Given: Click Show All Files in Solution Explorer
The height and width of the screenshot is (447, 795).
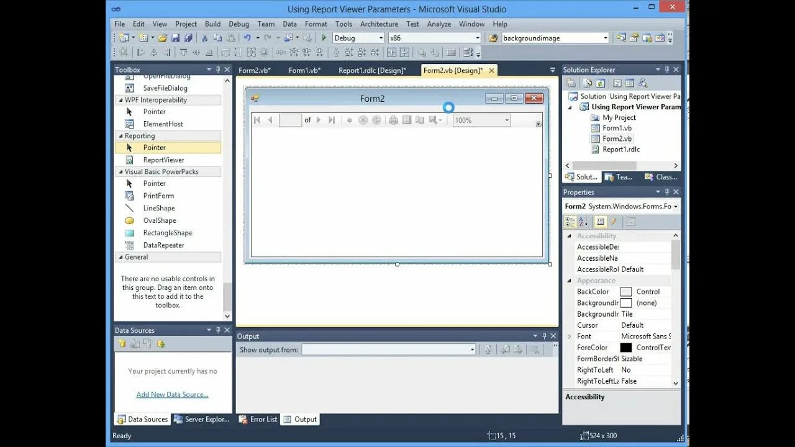Looking at the screenshot, I should [588, 83].
